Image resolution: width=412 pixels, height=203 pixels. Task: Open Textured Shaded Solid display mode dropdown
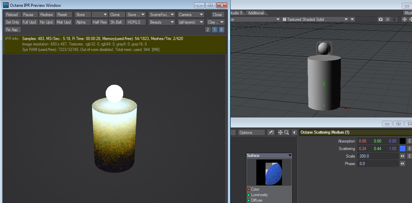[315, 19]
